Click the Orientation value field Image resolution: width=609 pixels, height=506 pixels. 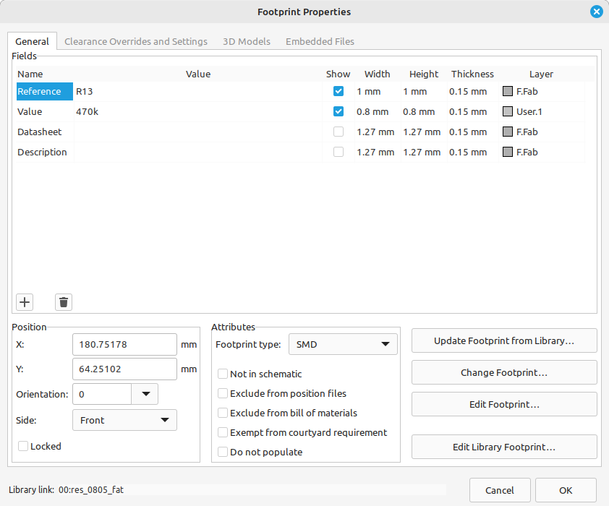[102, 394]
